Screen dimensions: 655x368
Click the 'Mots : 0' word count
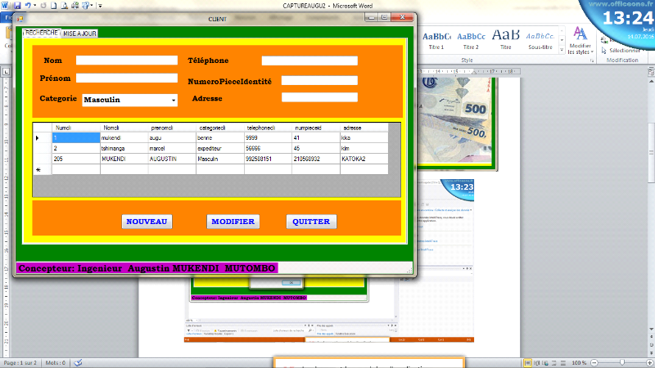coord(55,363)
